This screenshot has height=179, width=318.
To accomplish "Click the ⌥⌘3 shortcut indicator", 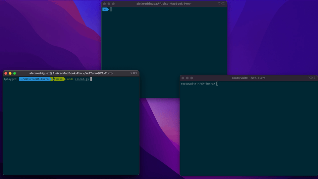I will pyautogui.click(x=312, y=78).
